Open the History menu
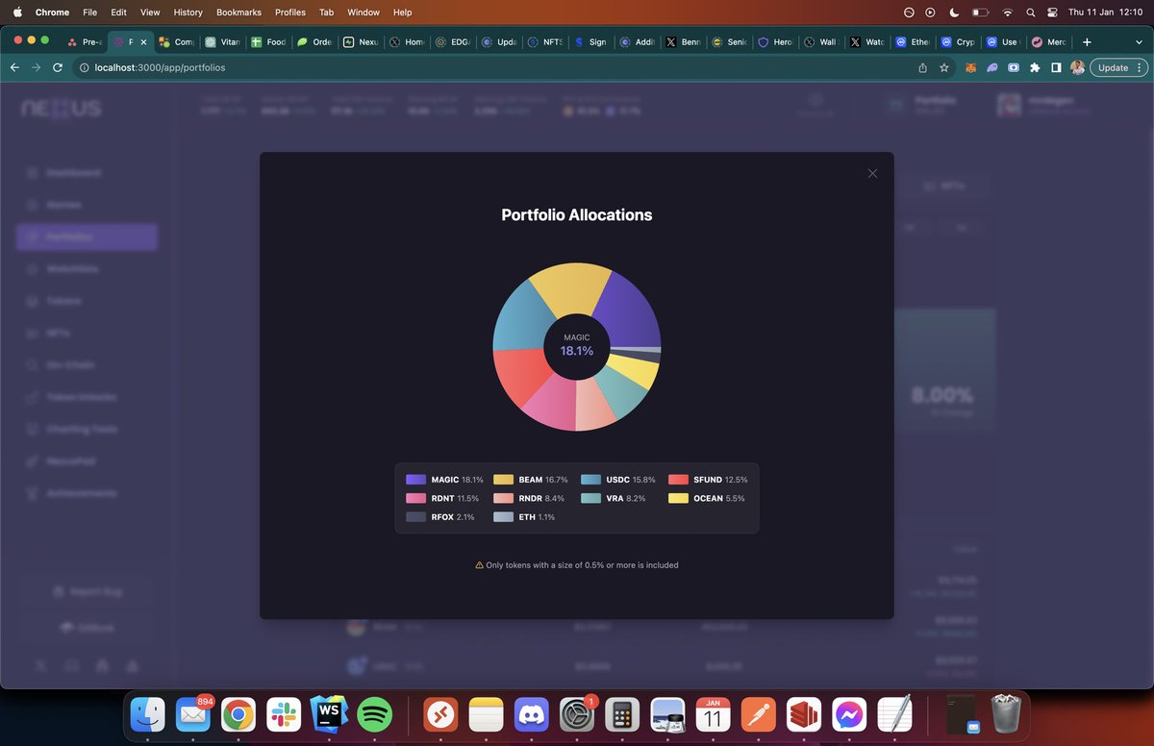The width and height of the screenshot is (1154, 746). point(188,12)
